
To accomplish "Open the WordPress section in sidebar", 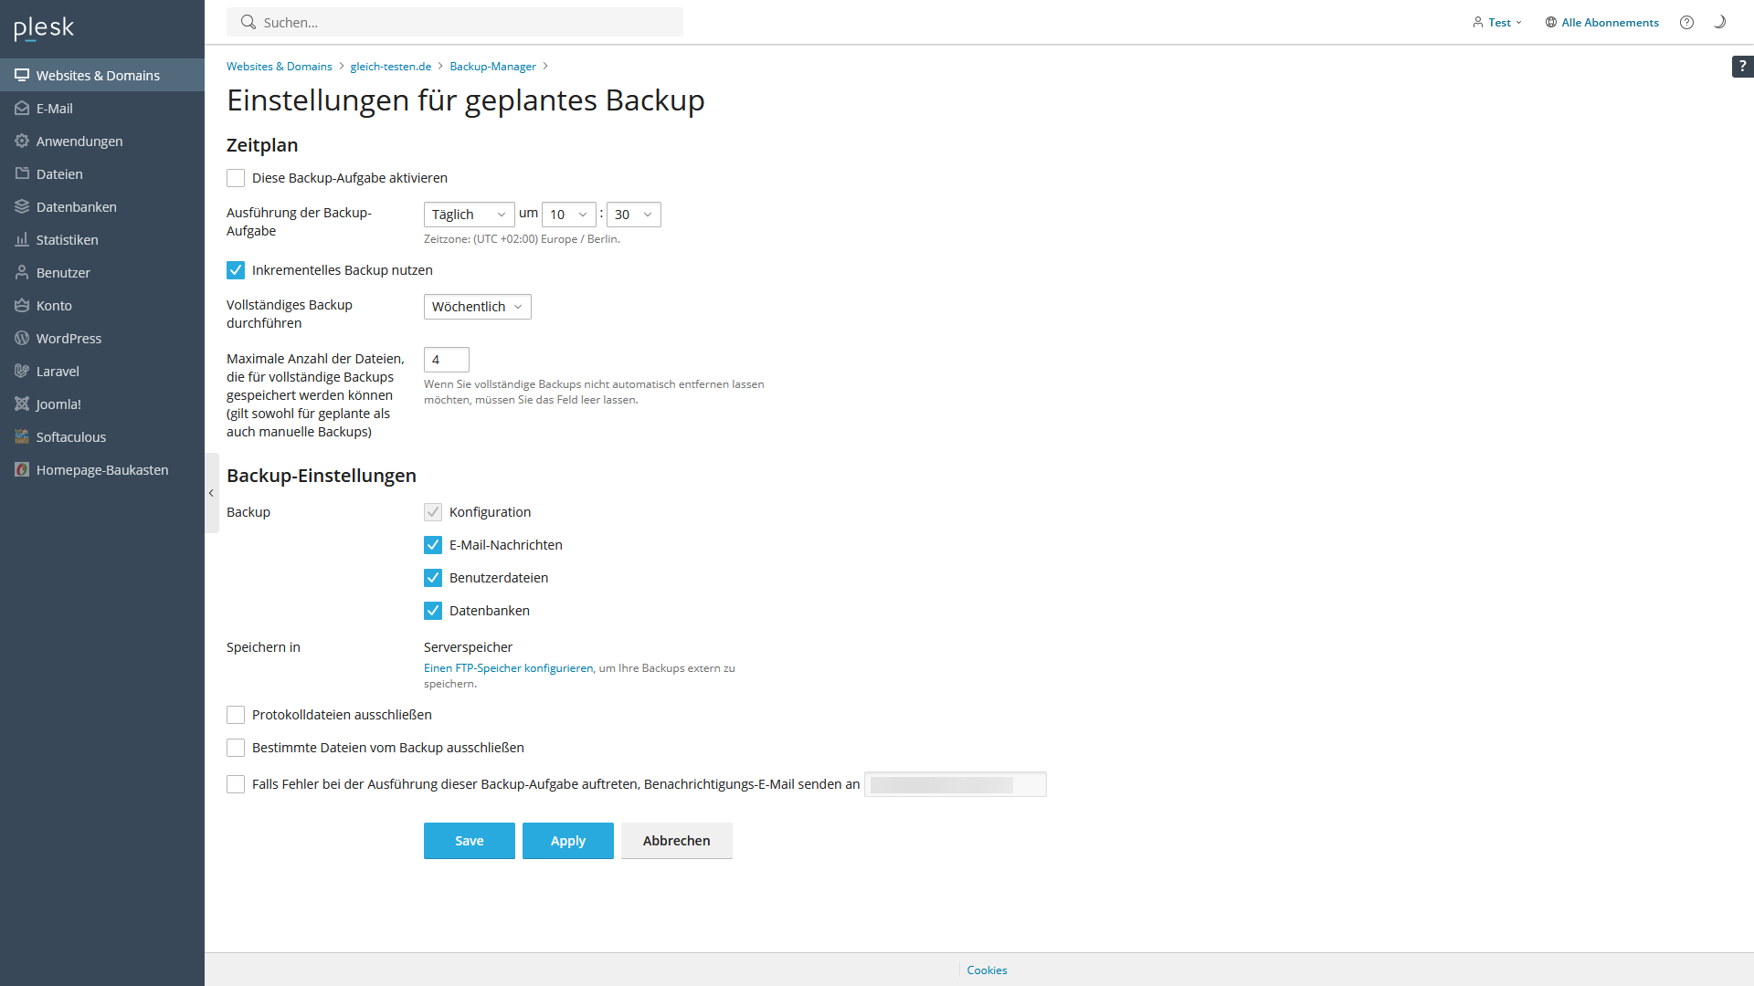I will pyautogui.click(x=68, y=338).
